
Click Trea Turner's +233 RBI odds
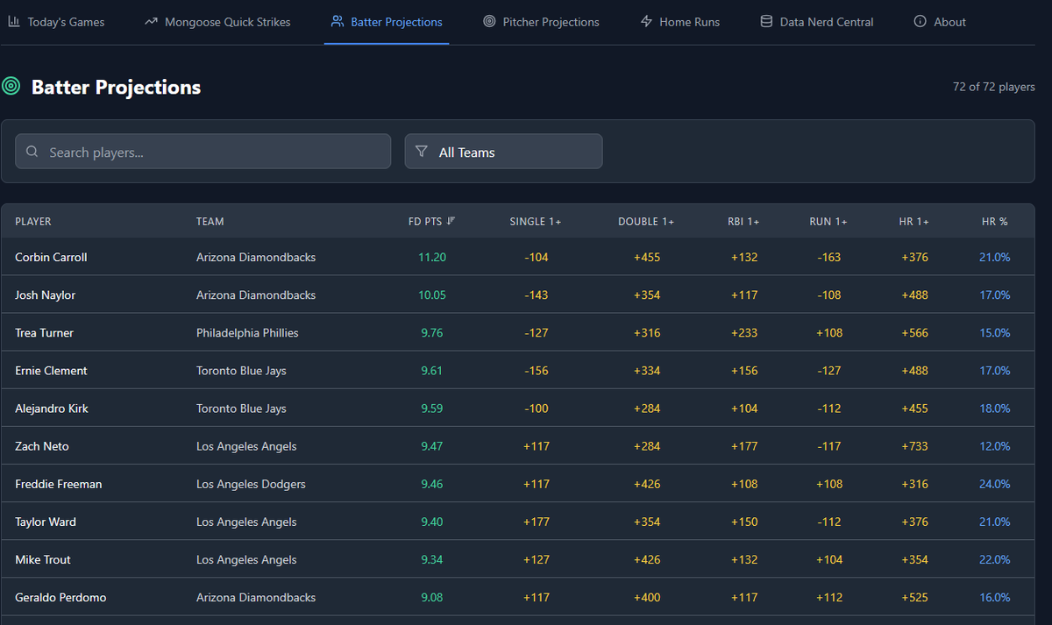pyautogui.click(x=744, y=333)
